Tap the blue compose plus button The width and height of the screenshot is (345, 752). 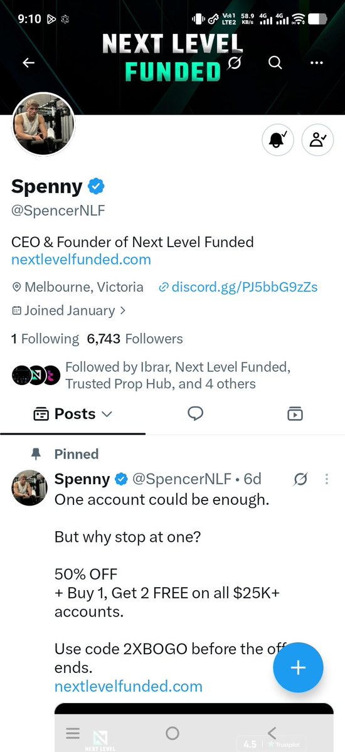[298, 667]
